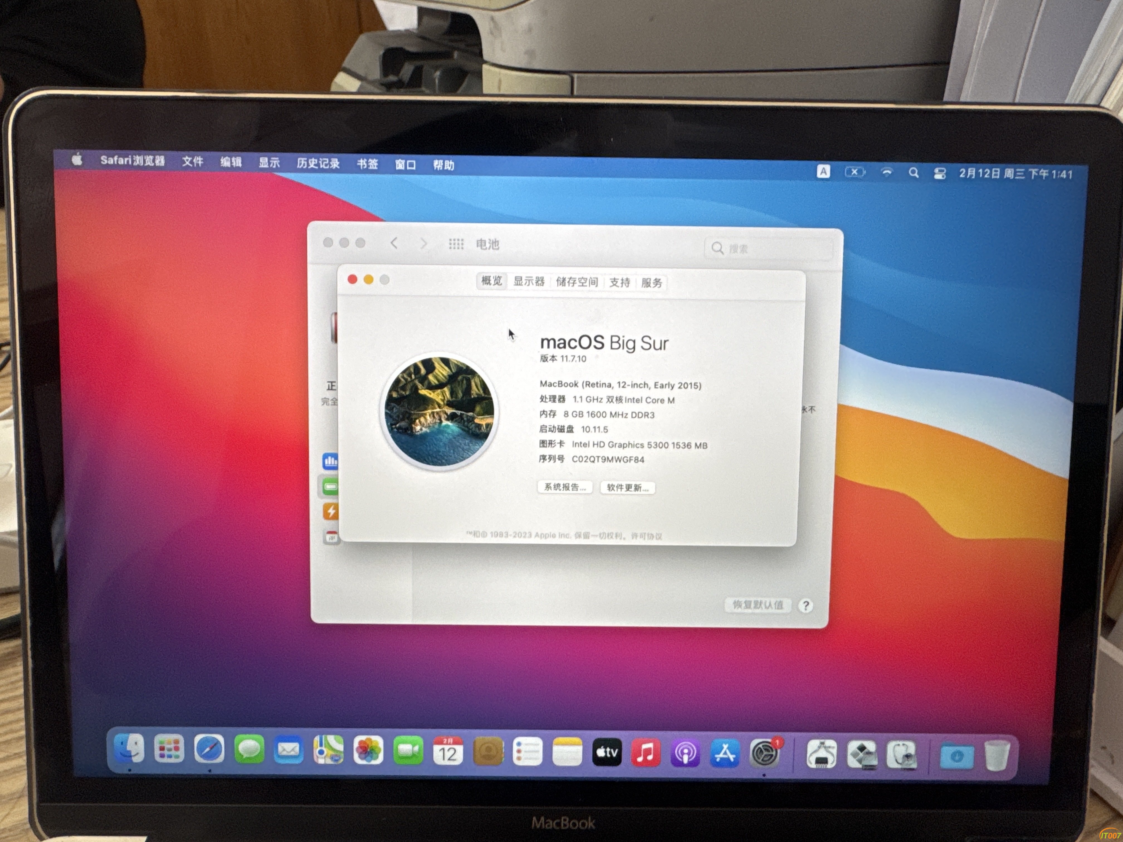Close About This Mac window red button
Screen dimensions: 1123x842
352,279
